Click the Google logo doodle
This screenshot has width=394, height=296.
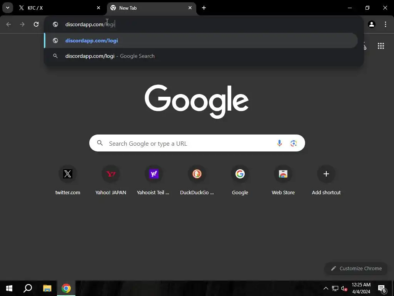coord(197,101)
